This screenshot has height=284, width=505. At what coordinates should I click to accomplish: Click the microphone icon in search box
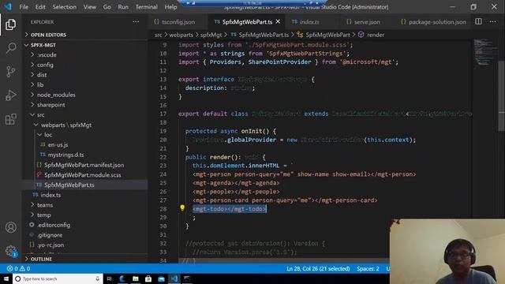(98, 278)
